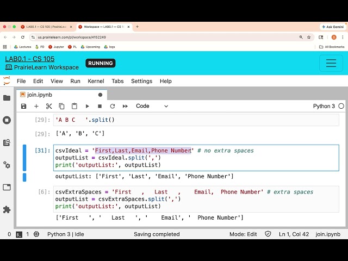348x261 pixels.
Task: Interrupt the kernel with stop button
Action: point(100,106)
